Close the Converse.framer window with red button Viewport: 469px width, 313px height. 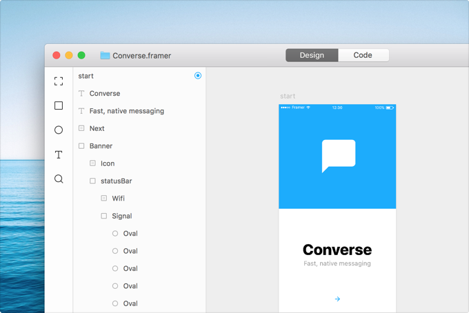pos(57,55)
